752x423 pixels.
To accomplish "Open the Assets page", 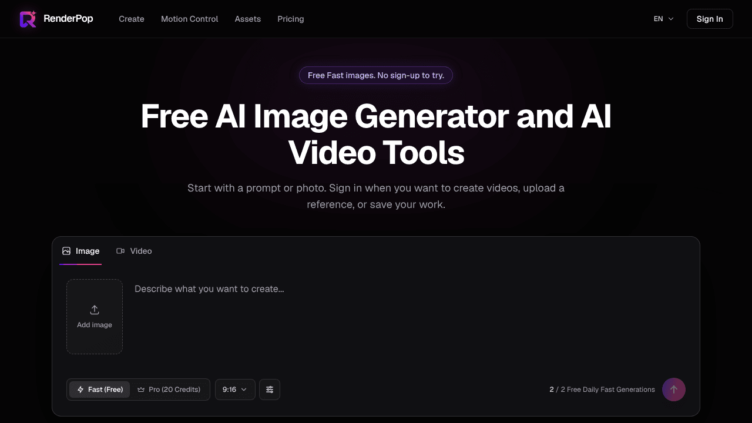I will click(x=248, y=19).
